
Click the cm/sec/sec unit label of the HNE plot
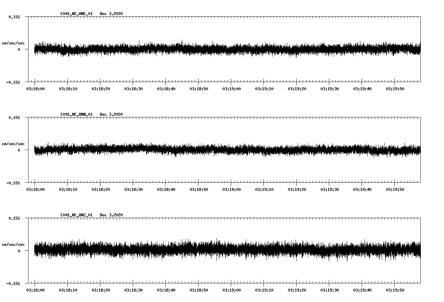13,43
